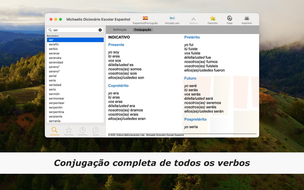Viewport: 304px width, 190px height.
Task: Select serenata in the results list
Action: 75,58
